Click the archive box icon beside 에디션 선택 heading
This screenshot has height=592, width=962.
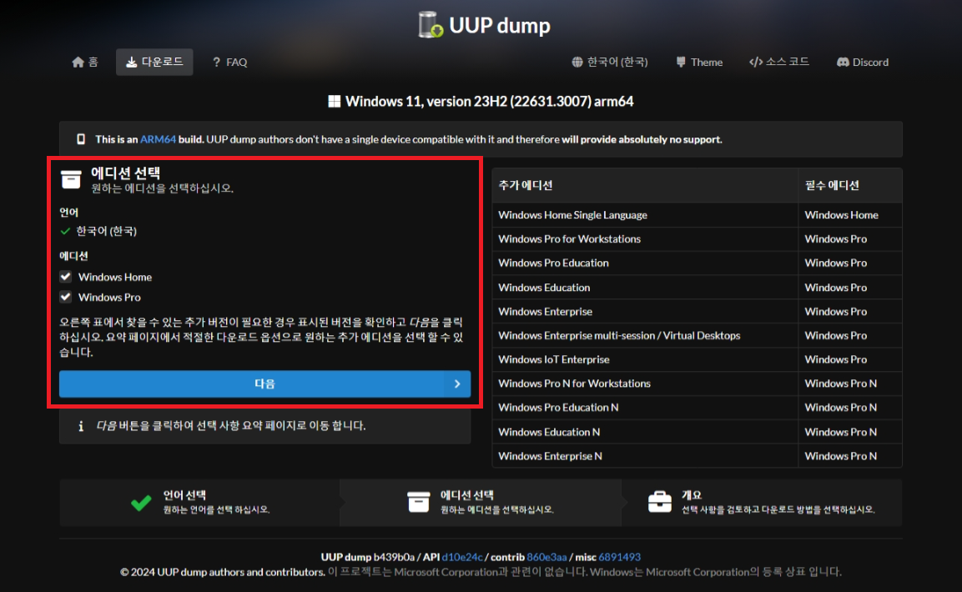click(71, 179)
